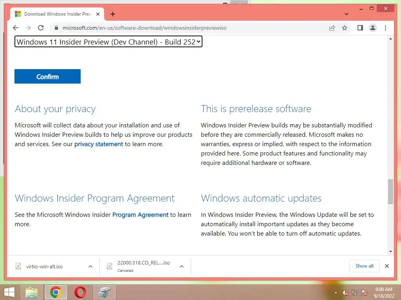Open the tools app taskbar icon
The width and height of the screenshot is (401, 300).
click(x=104, y=292)
